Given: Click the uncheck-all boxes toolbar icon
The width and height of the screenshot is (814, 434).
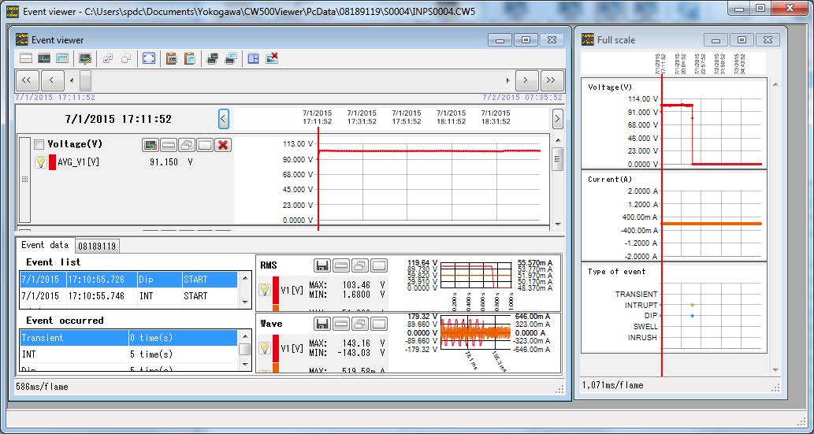Looking at the screenshot, I should pyautogui.click(x=126, y=58).
